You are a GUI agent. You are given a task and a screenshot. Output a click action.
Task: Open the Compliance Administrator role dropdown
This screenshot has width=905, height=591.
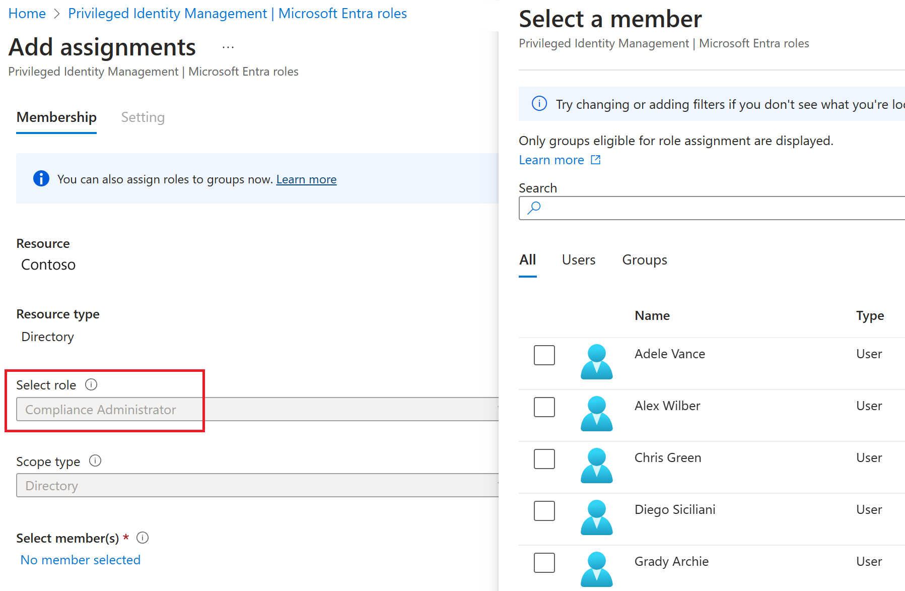point(257,409)
